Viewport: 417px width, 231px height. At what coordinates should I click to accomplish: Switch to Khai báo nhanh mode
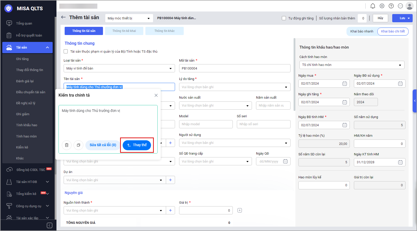tap(362, 31)
